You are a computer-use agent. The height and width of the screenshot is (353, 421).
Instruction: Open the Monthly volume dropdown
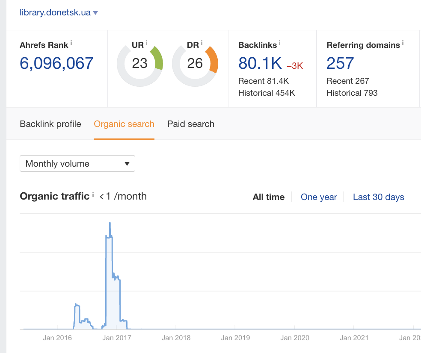pyautogui.click(x=77, y=164)
